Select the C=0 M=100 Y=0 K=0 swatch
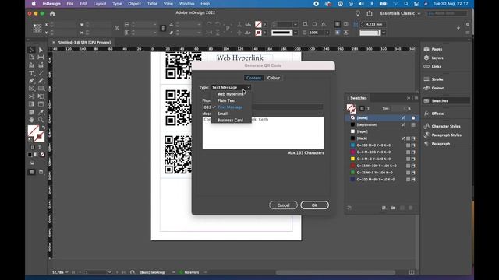 pos(382,152)
